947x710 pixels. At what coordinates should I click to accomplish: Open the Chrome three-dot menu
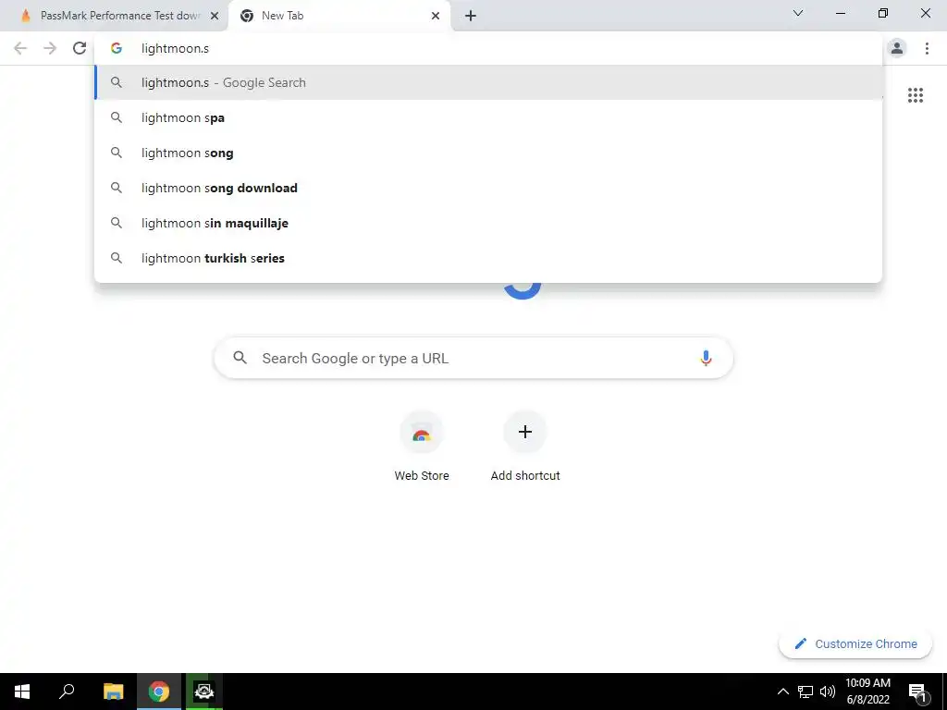click(x=927, y=48)
